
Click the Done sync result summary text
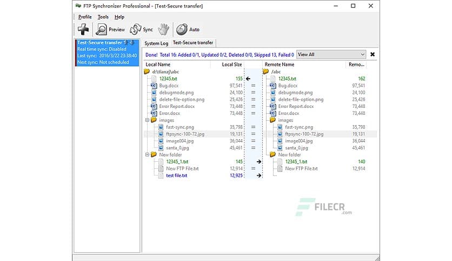click(x=220, y=54)
